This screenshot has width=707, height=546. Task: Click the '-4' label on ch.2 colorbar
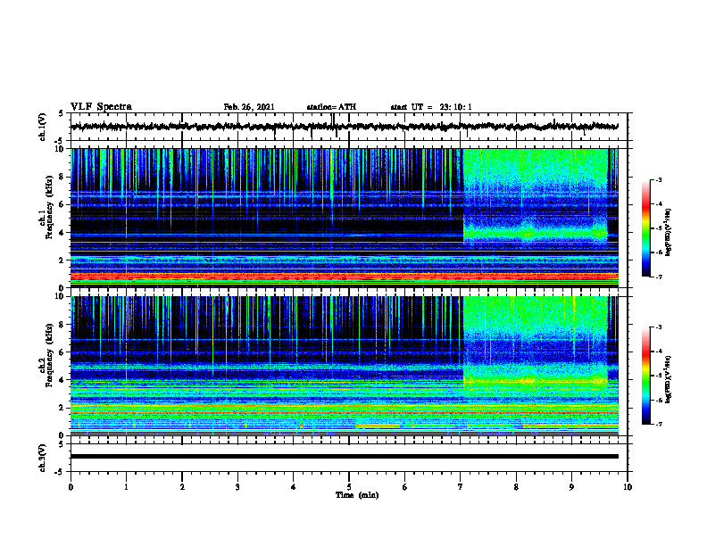[x=659, y=352]
